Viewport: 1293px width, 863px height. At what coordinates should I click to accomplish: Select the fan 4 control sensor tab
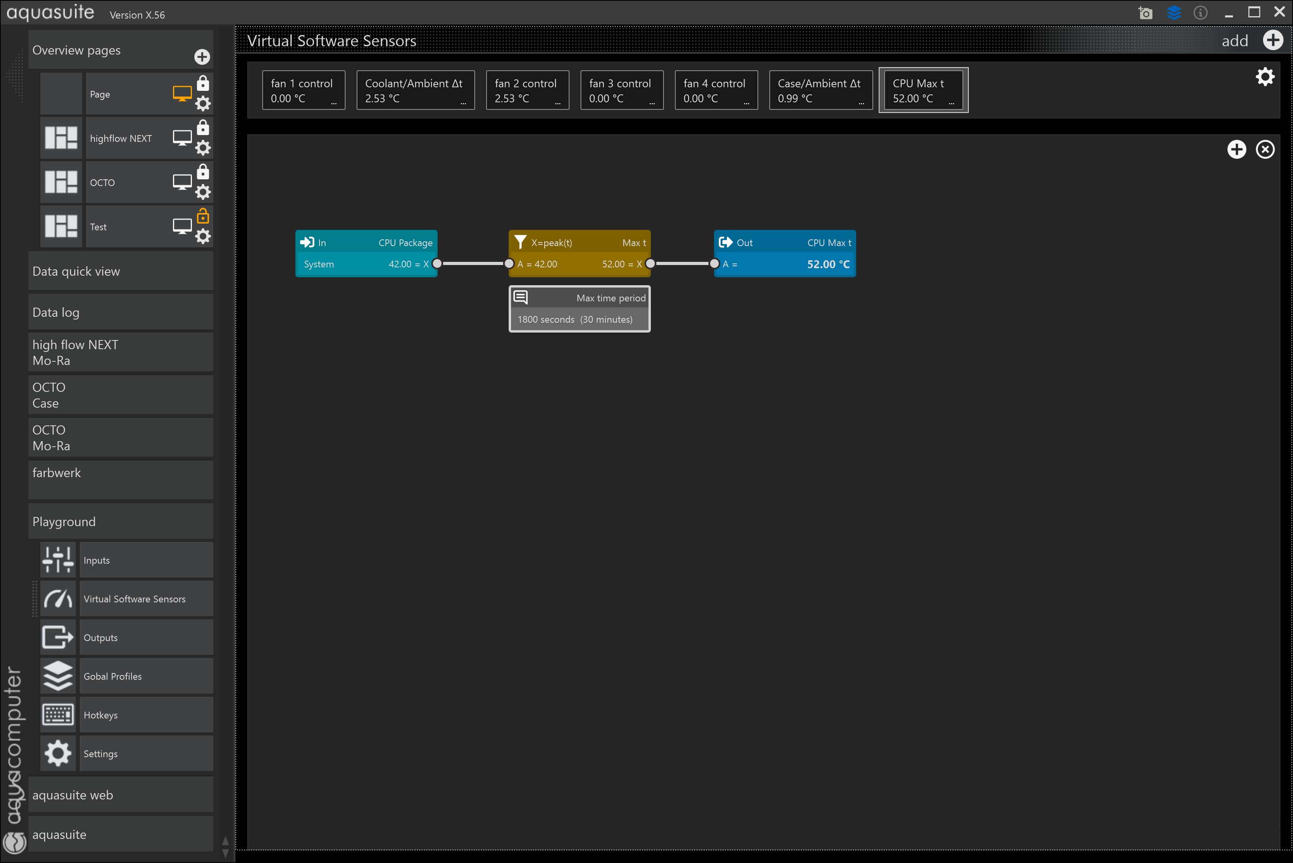tap(716, 90)
